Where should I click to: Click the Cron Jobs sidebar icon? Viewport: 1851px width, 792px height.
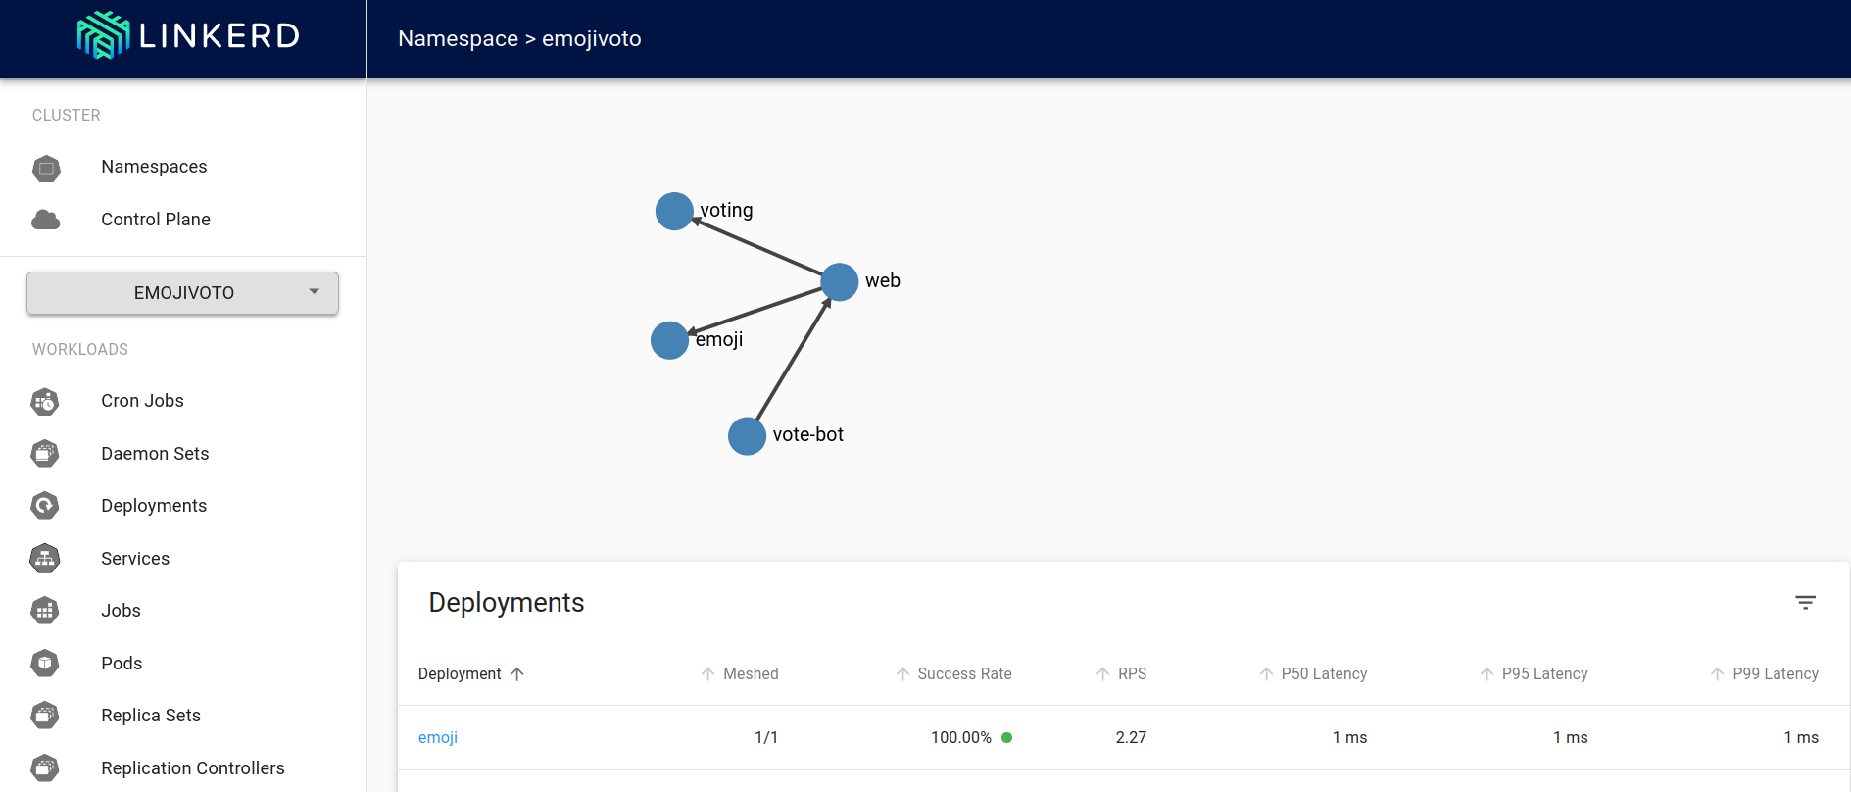[x=45, y=401]
